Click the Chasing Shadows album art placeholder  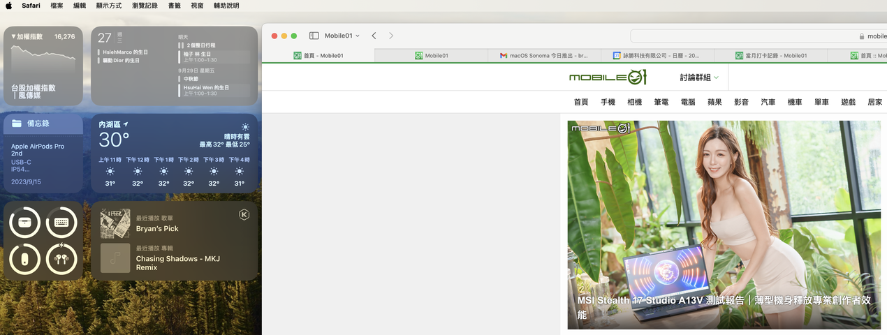click(115, 258)
